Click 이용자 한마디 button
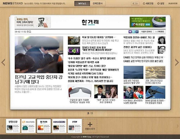Screen dimensions: 180x139 tap(147, 32)
